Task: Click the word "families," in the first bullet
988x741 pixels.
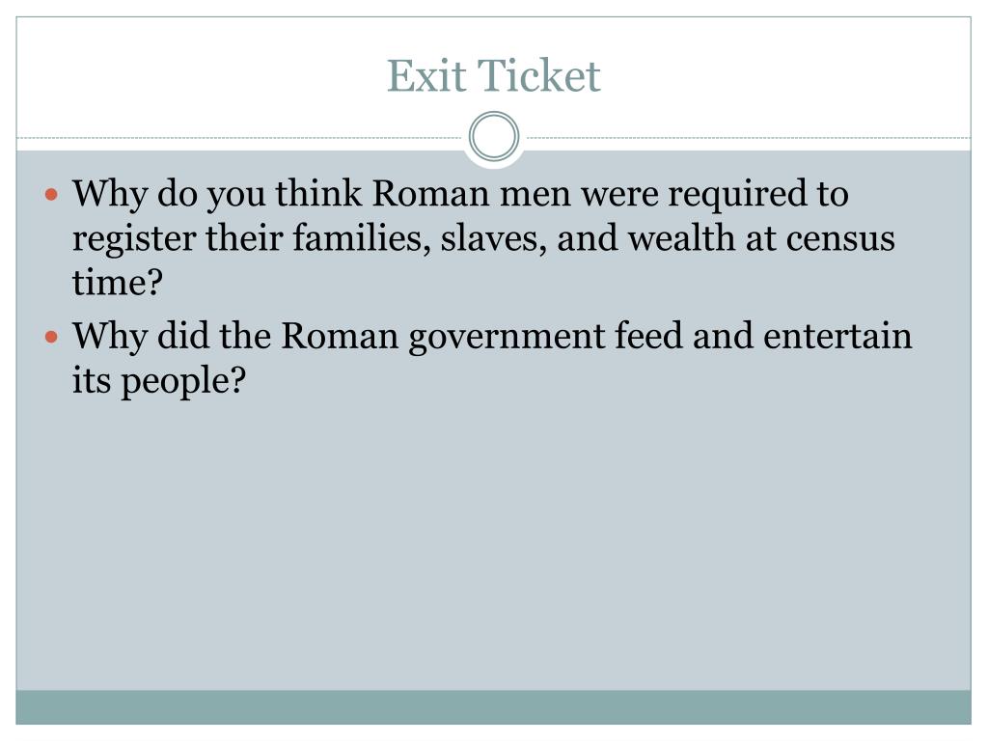Action: pos(372,238)
